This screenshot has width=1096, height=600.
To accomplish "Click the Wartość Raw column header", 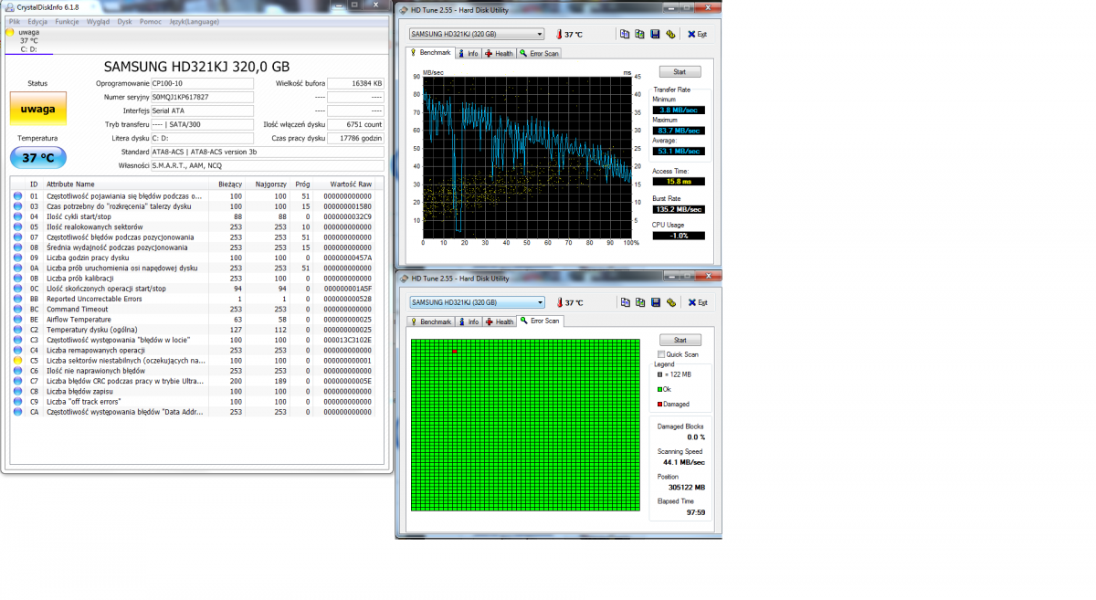I will [x=345, y=184].
